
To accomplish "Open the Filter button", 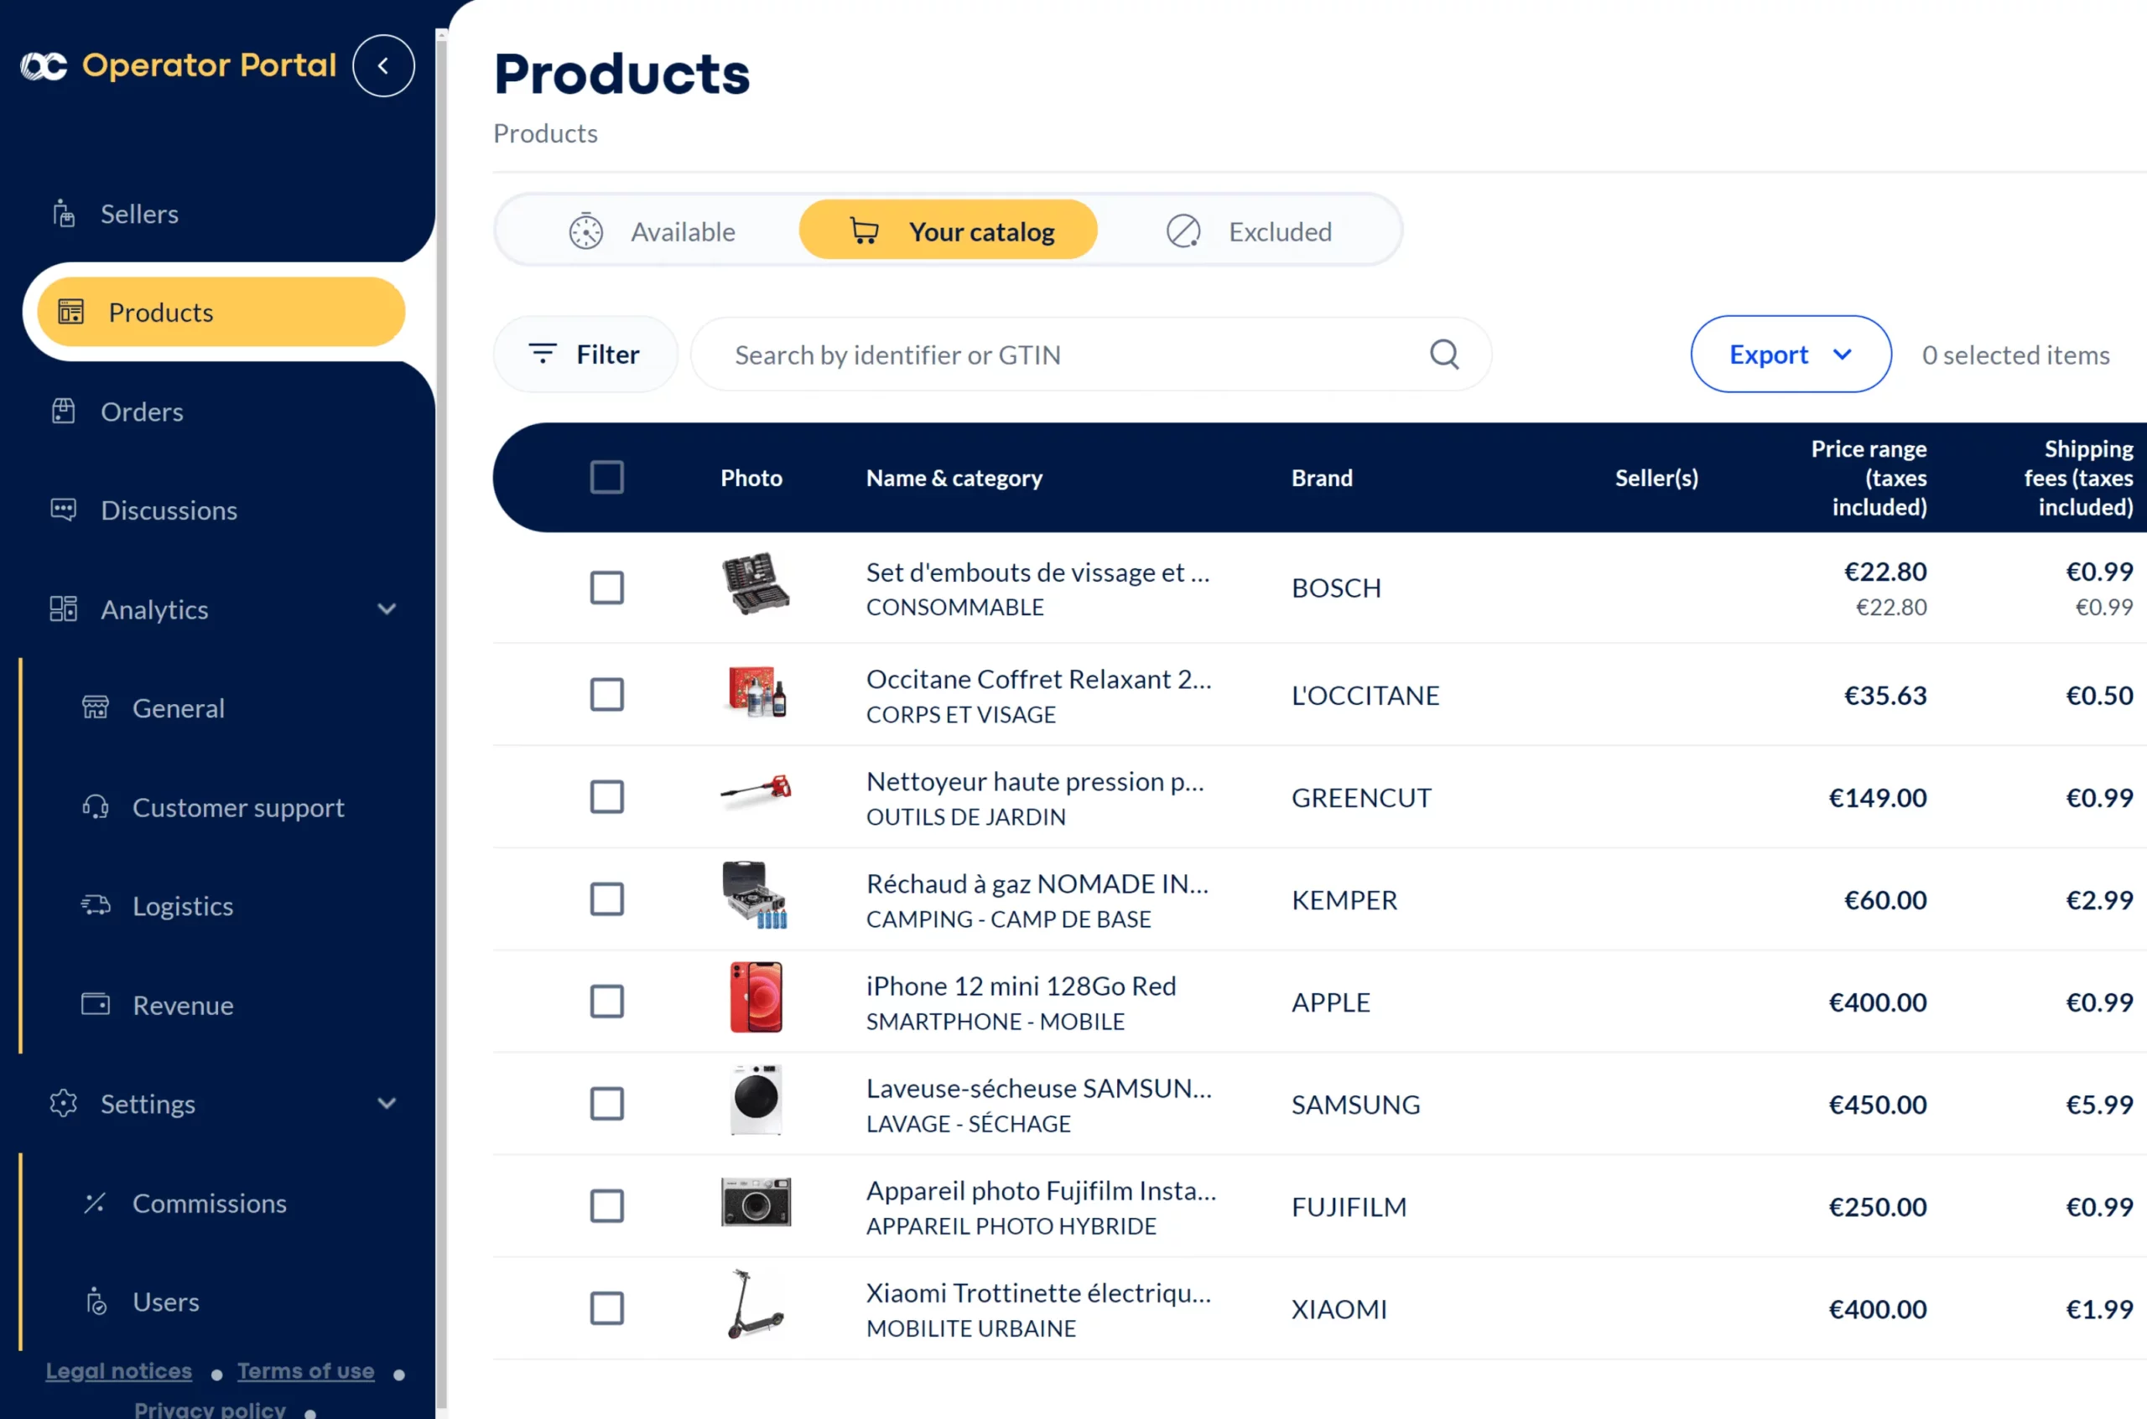I will tap(585, 354).
